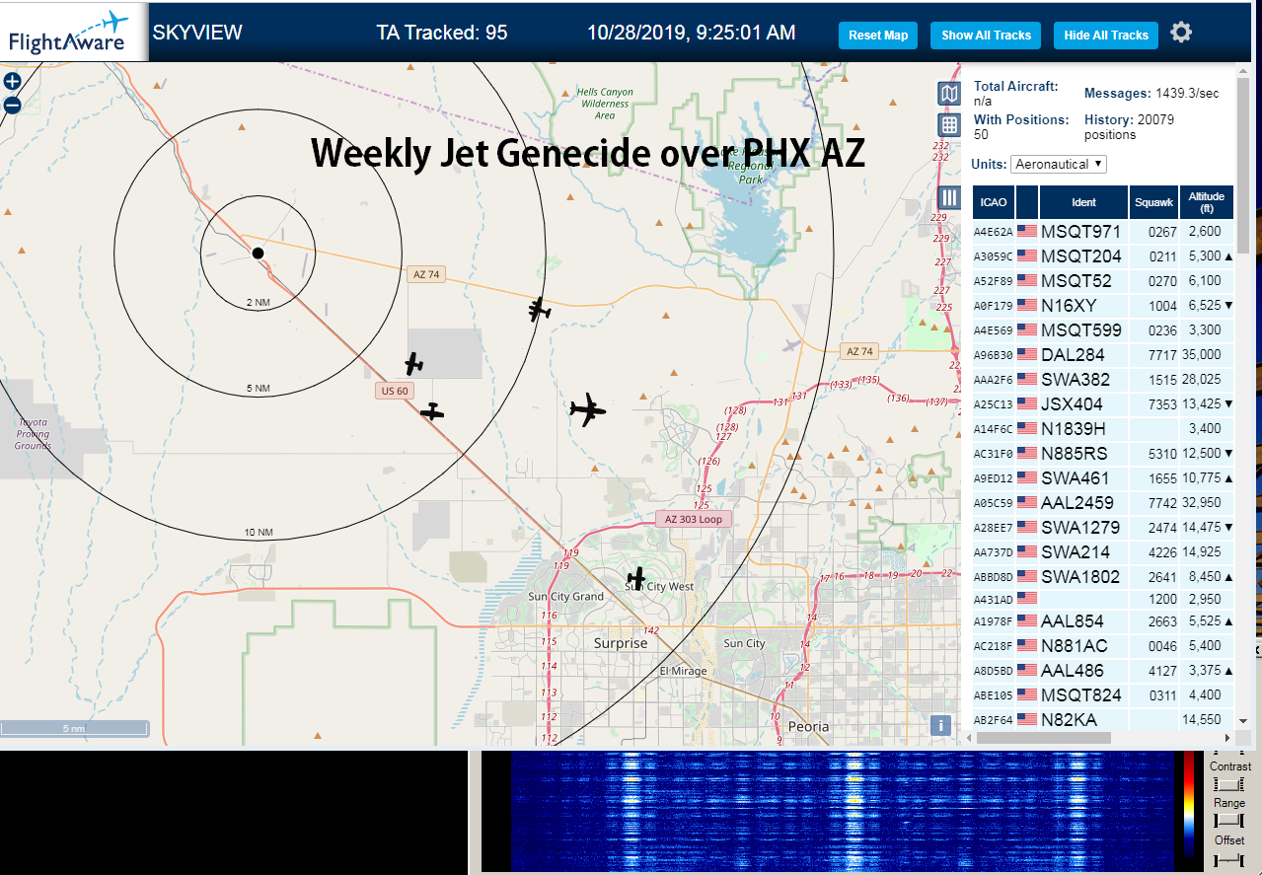Select aircraft icon over Sun City West
1262x875 pixels.
point(636,577)
